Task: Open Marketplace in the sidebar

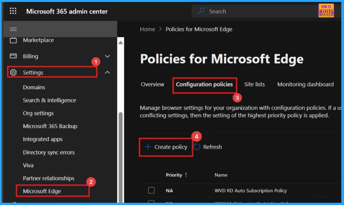Action: tap(38, 40)
